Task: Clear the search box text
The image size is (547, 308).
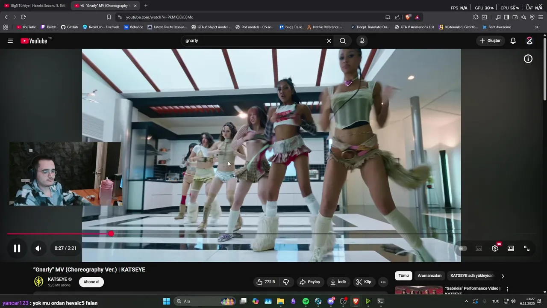Action: click(x=329, y=41)
